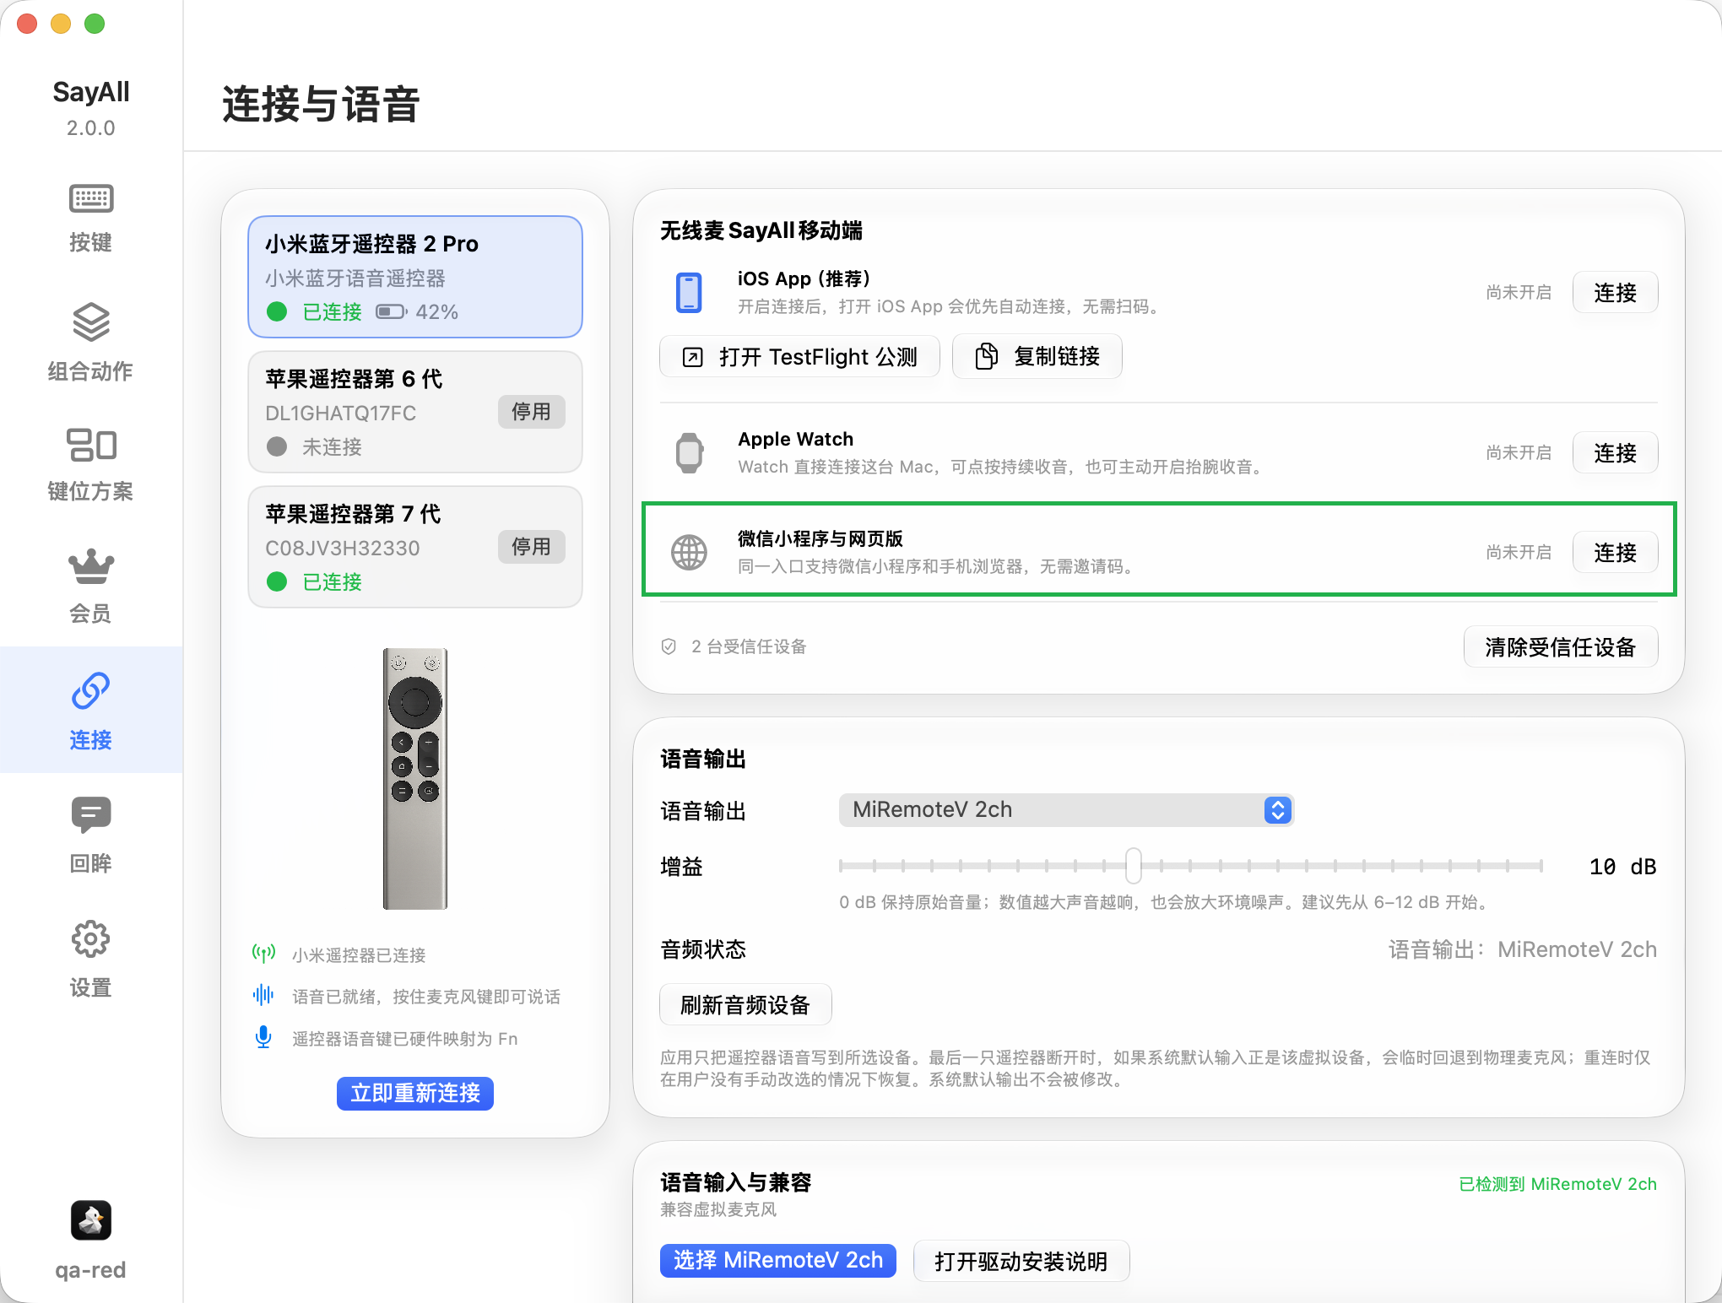Screen dimensions: 1722x1303
Task: Click the antenna icon beside 小米遥控器已连接
Action: [x=263, y=954]
